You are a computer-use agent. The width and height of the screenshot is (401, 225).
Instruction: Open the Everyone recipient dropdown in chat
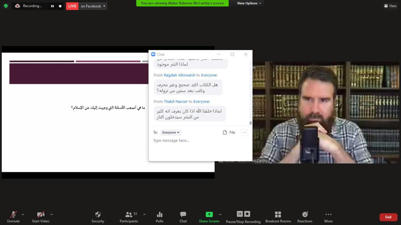[171, 132]
